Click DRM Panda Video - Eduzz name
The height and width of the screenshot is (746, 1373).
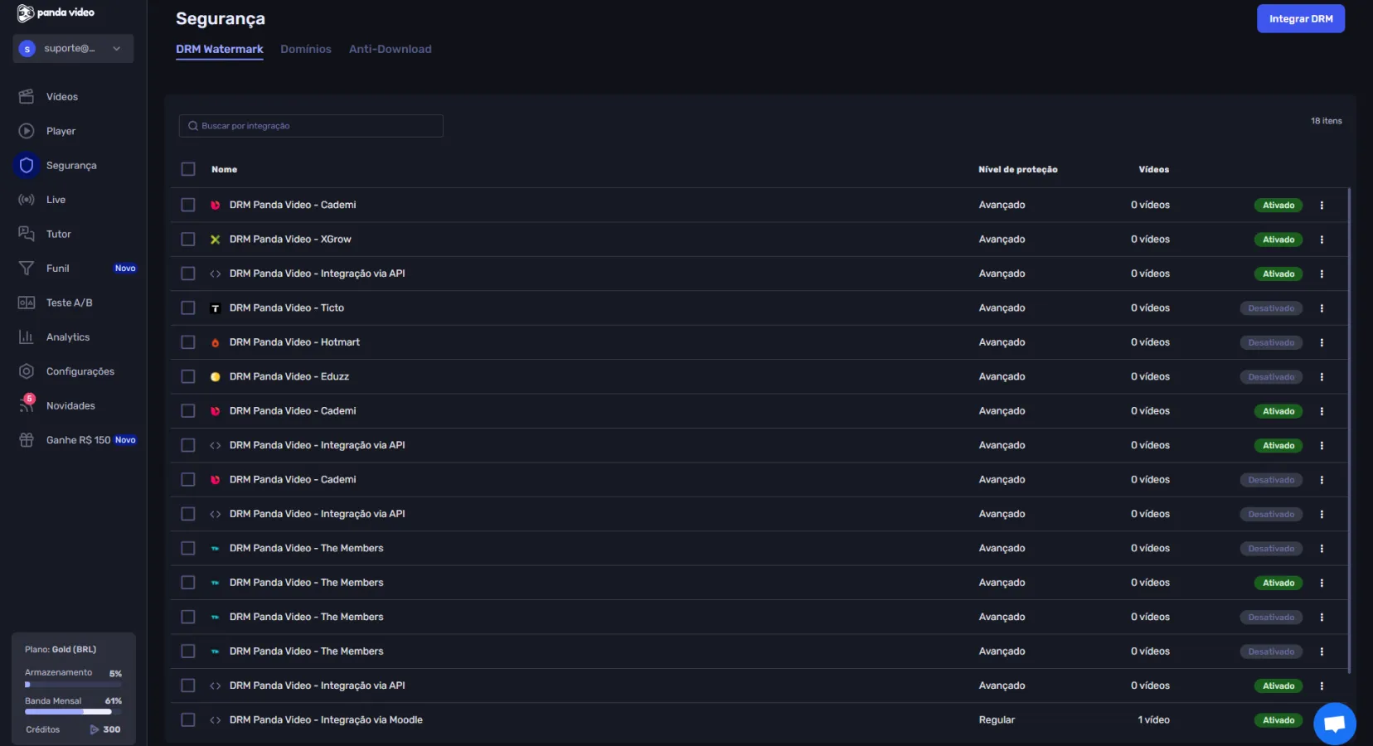289,377
